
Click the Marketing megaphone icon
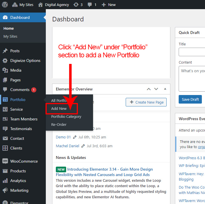click(x=5, y=190)
